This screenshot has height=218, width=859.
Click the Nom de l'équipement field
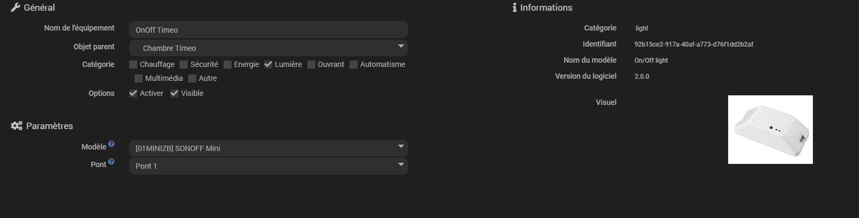point(269,29)
